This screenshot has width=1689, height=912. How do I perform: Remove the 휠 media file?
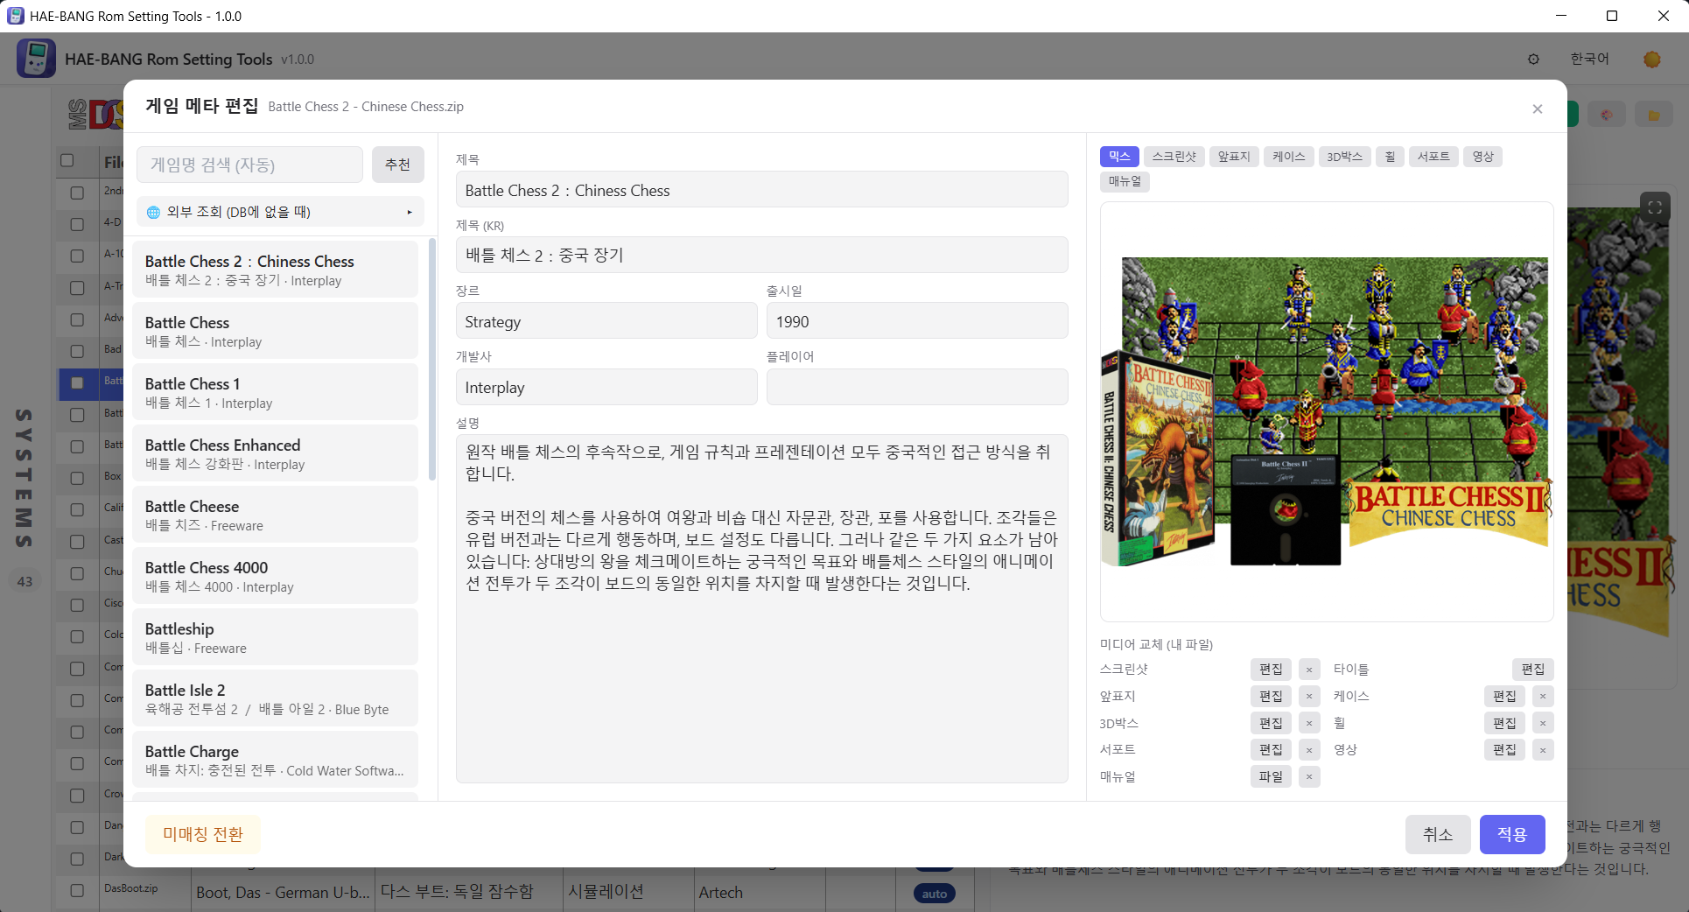pyautogui.click(x=1543, y=724)
